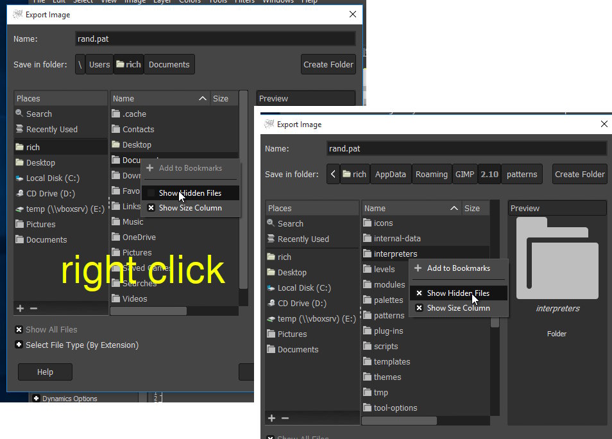612x439 pixels.
Task: Click plus add-bookmark icon in right dialog
Action: 271,418
